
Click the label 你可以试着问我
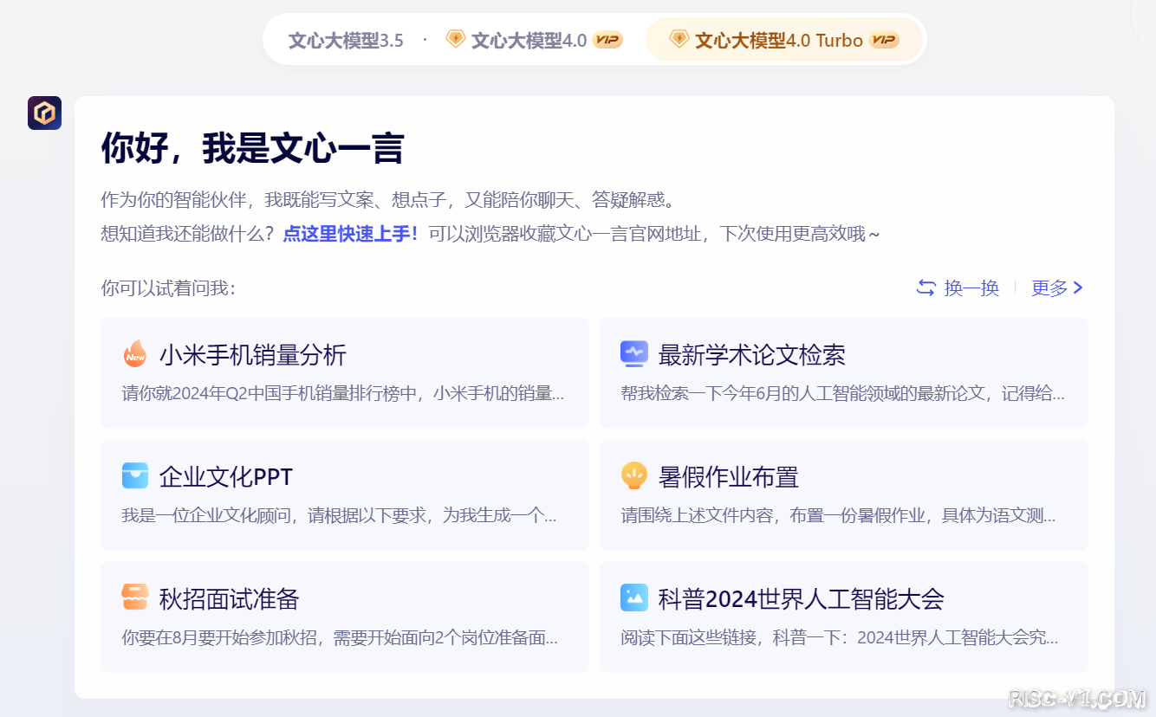pyautogui.click(x=168, y=287)
